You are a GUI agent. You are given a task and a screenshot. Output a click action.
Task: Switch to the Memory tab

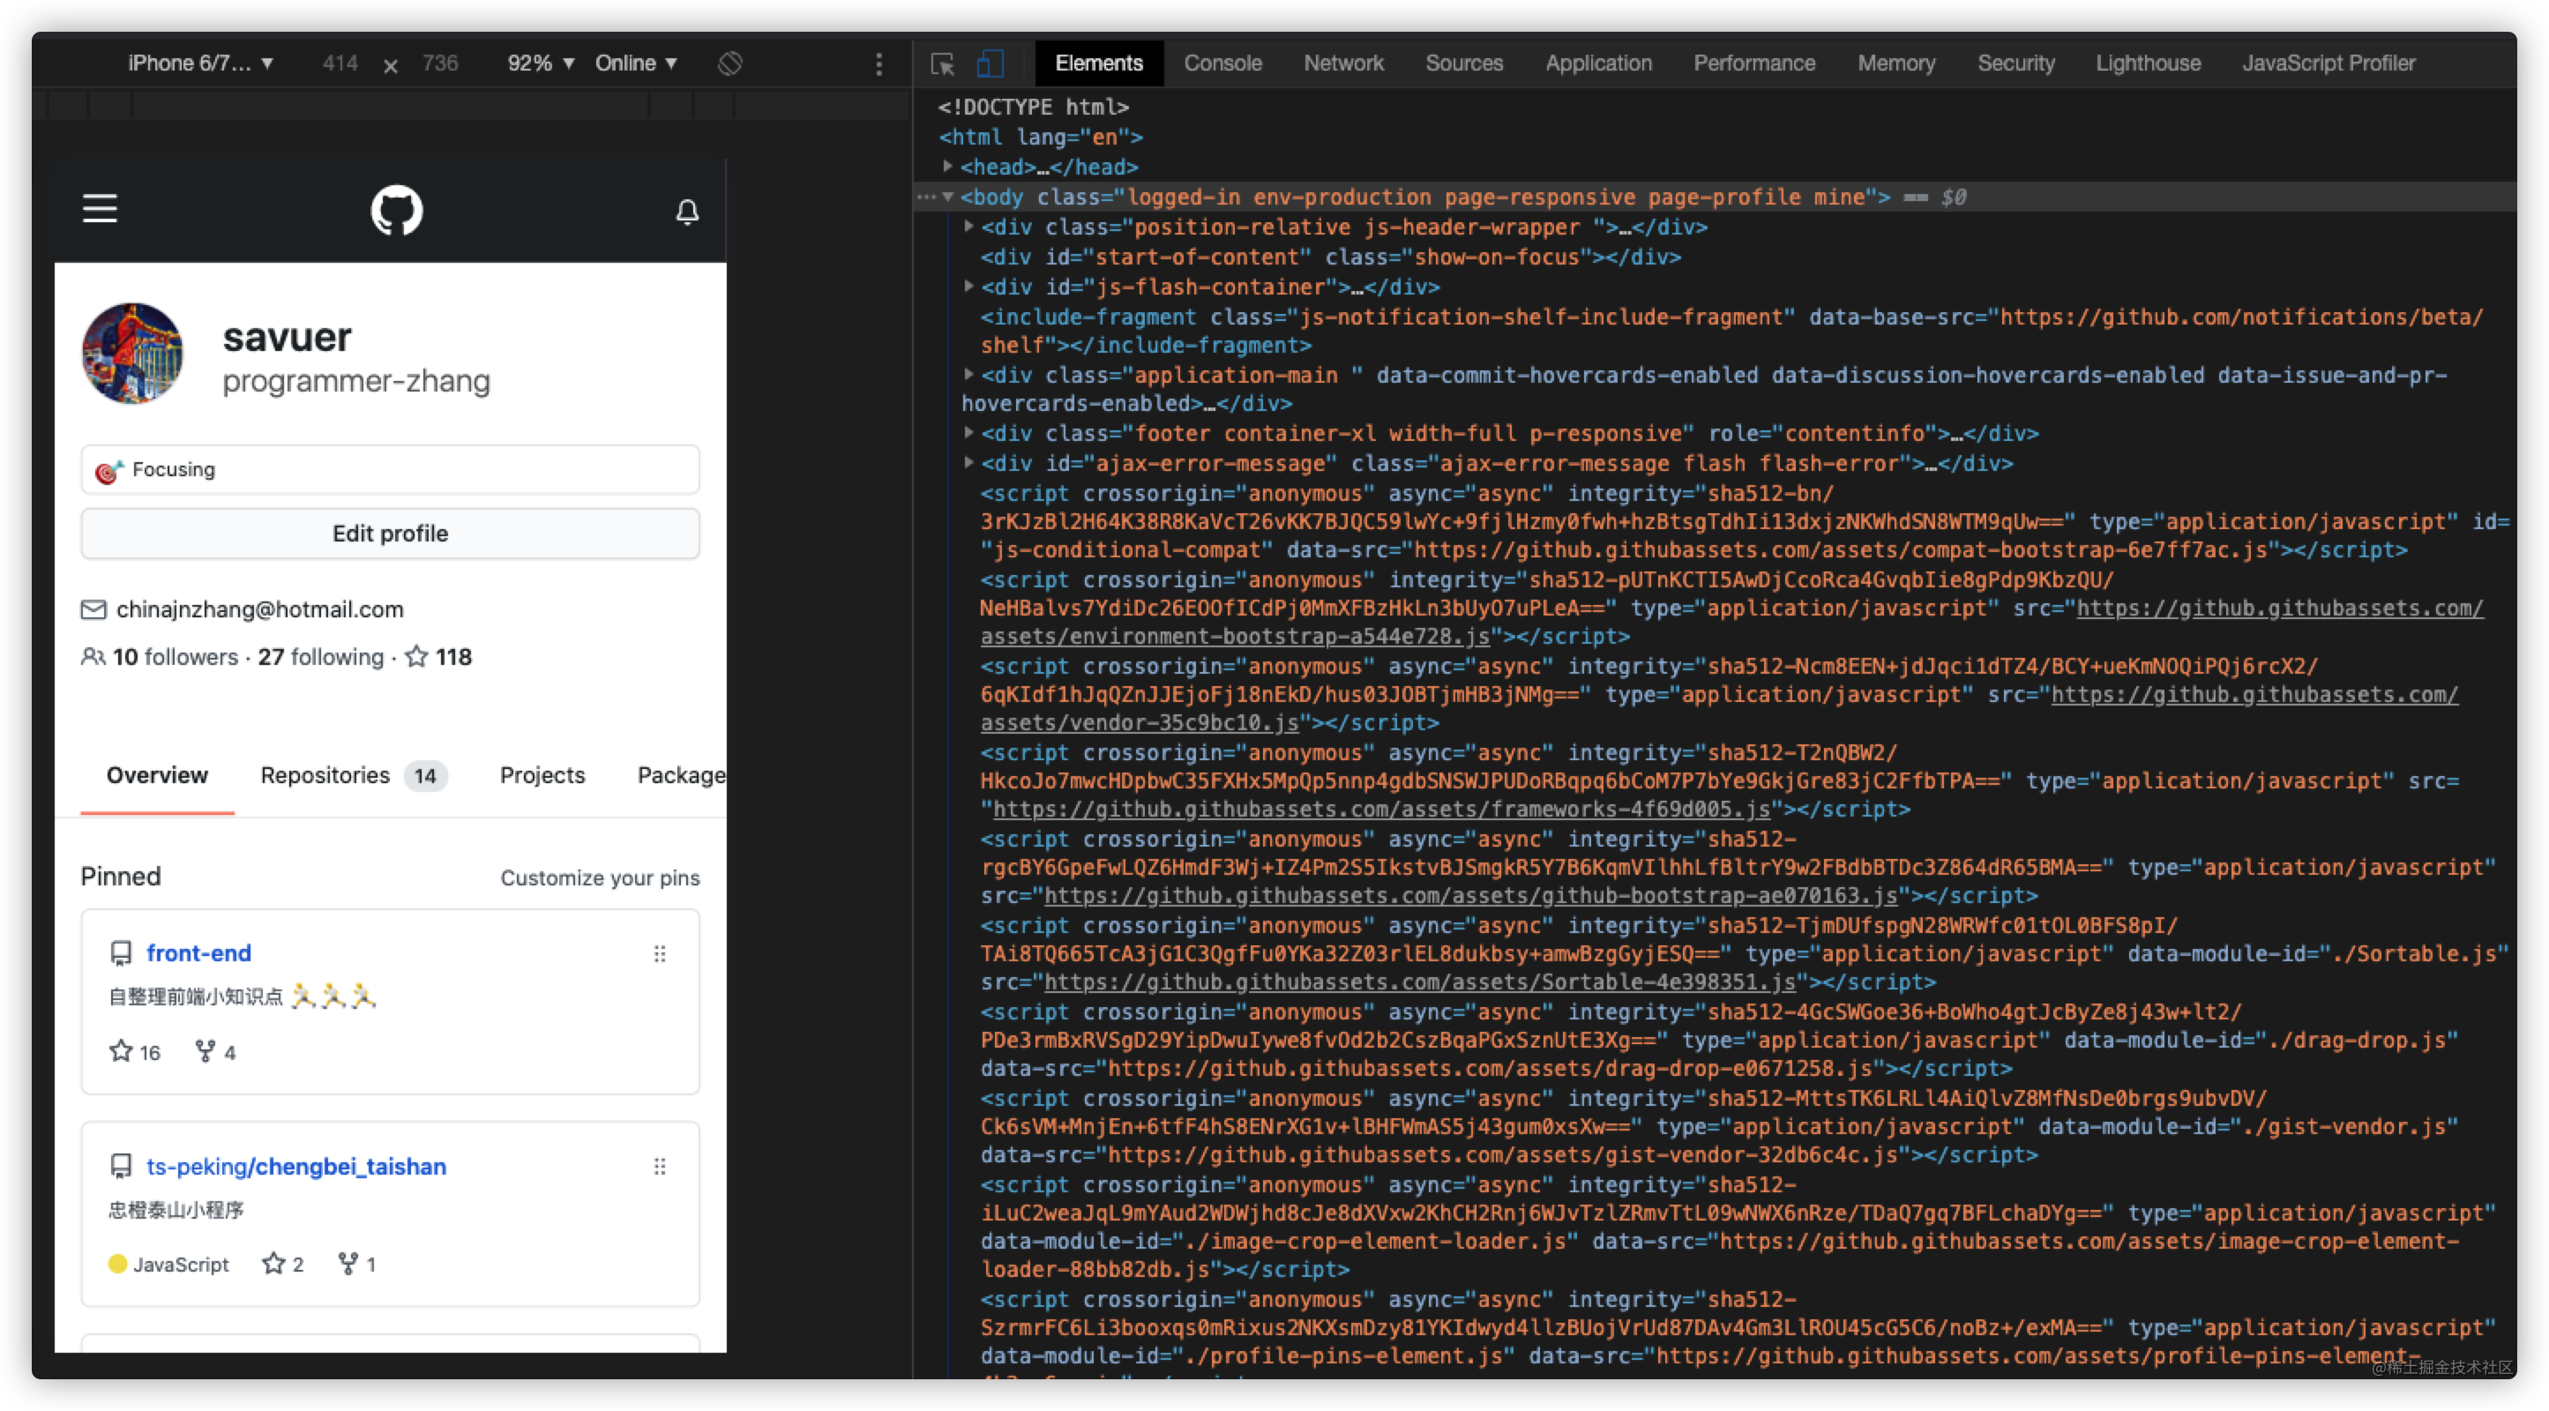coord(1896,63)
